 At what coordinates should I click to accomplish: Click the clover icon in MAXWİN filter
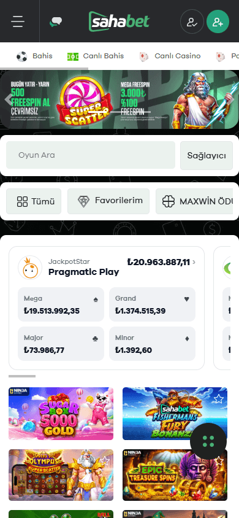(168, 201)
